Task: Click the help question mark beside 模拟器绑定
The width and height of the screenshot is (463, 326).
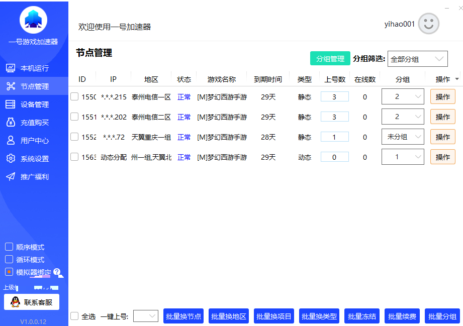Action: 57,272
